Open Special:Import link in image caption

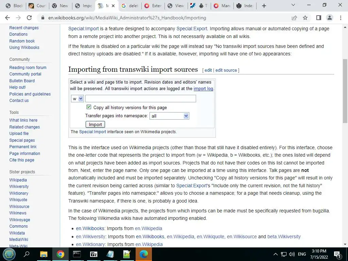(92, 132)
